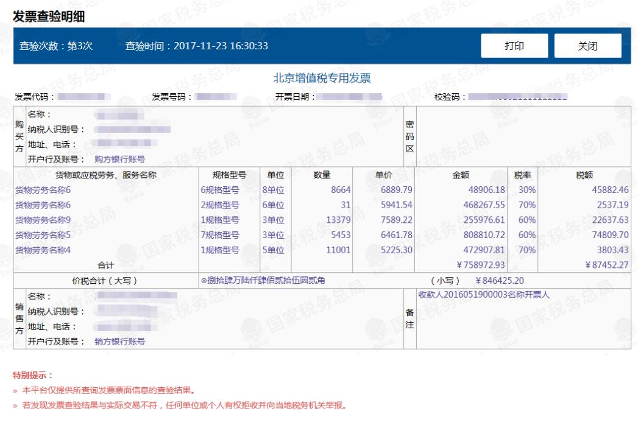This screenshot has height=425, width=638.
Task: Click the 查验时间 timestamp in header bar
Action: click(196, 46)
